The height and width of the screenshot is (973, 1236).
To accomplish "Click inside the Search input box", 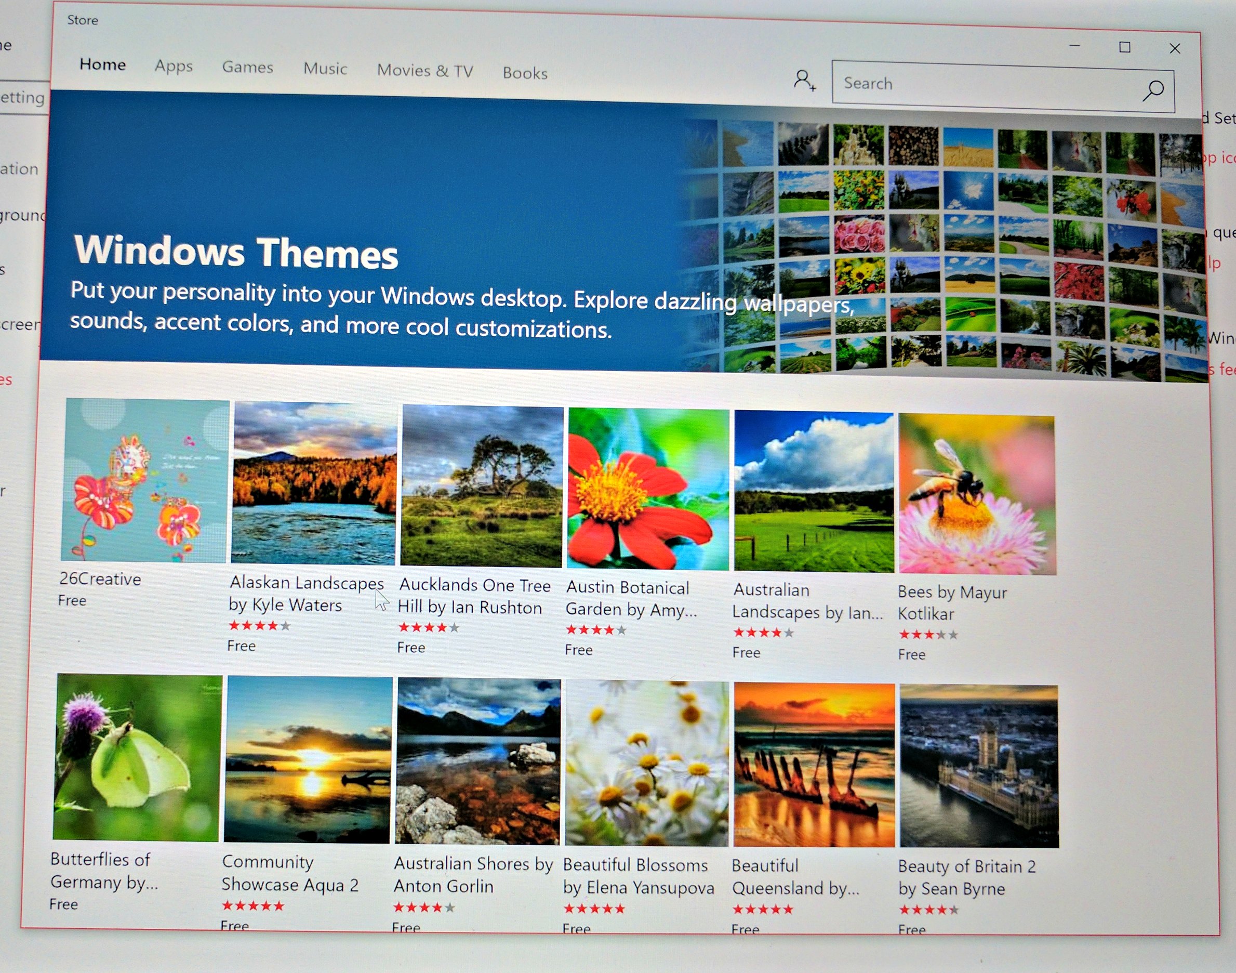I will [x=1003, y=87].
